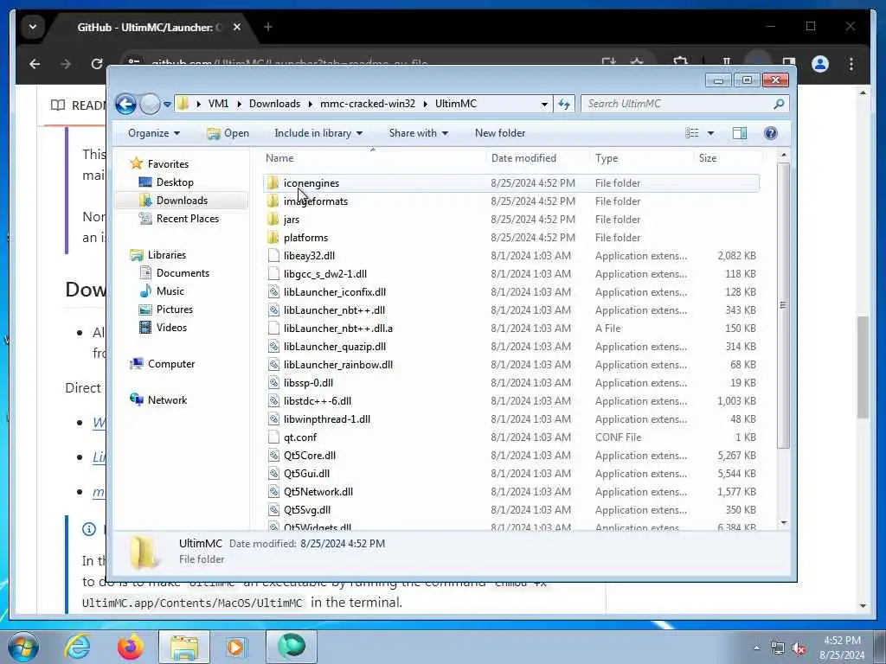886x664 pixels.
Task: Click file list scrollbar down arrow
Action: [783, 523]
